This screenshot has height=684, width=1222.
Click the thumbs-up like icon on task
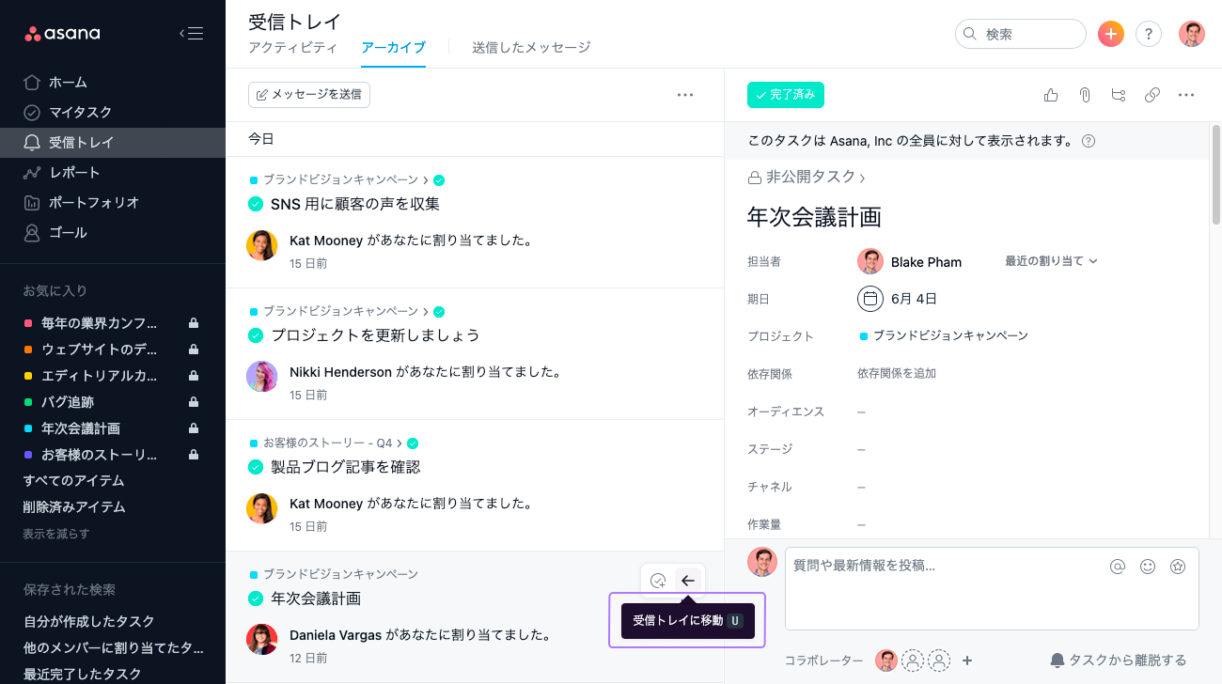(1051, 95)
